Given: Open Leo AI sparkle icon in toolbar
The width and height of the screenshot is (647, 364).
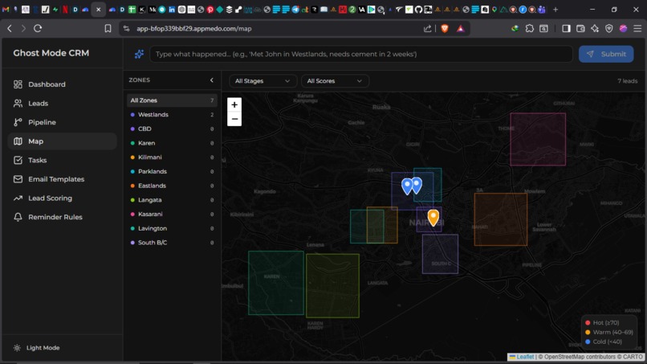Looking at the screenshot, I should [x=595, y=28].
